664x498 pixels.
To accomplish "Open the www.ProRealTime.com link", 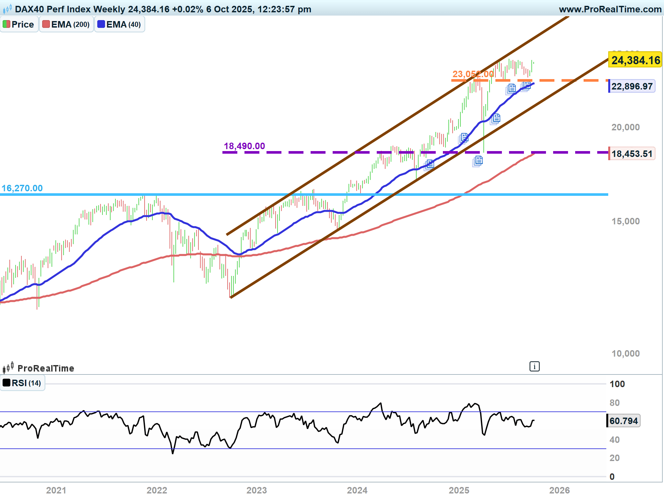I will click(610, 9).
